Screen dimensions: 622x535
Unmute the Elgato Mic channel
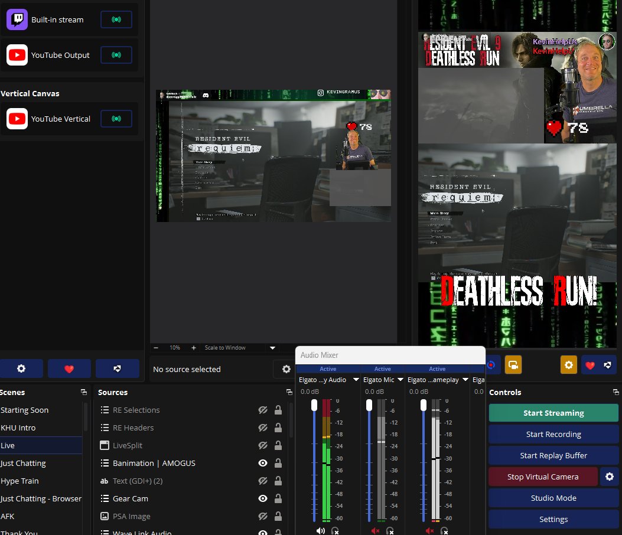(375, 531)
